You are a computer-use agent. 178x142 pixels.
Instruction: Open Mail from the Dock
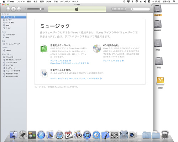point(50,135)
